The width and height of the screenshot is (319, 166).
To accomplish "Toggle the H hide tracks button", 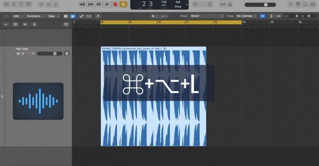I will [x=25, y=24].
